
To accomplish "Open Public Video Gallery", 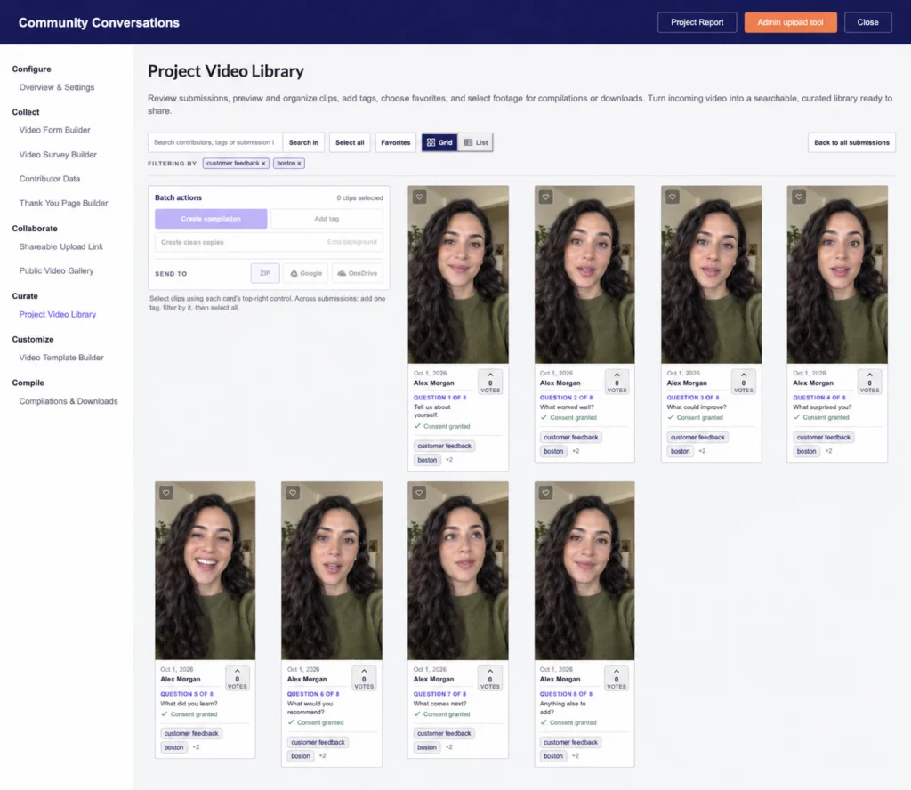I will pyautogui.click(x=56, y=270).
